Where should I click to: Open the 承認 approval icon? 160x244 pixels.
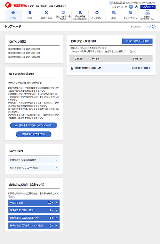114,13
